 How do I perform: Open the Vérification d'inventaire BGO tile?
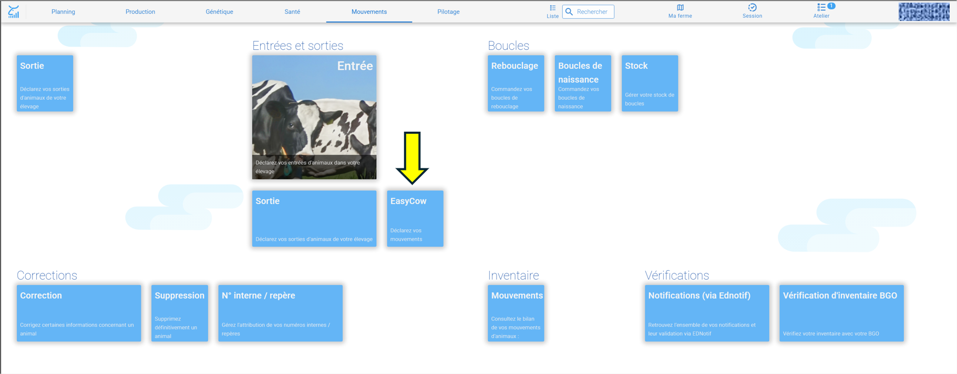pos(842,313)
